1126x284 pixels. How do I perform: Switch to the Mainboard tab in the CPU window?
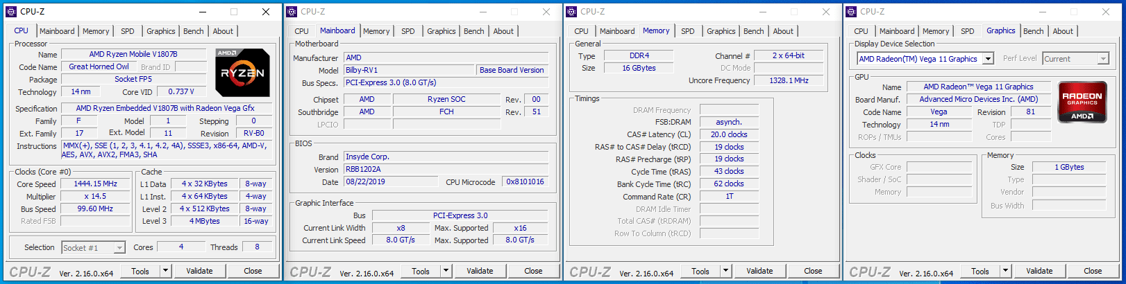pyautogui.click(x=57, y=31)
